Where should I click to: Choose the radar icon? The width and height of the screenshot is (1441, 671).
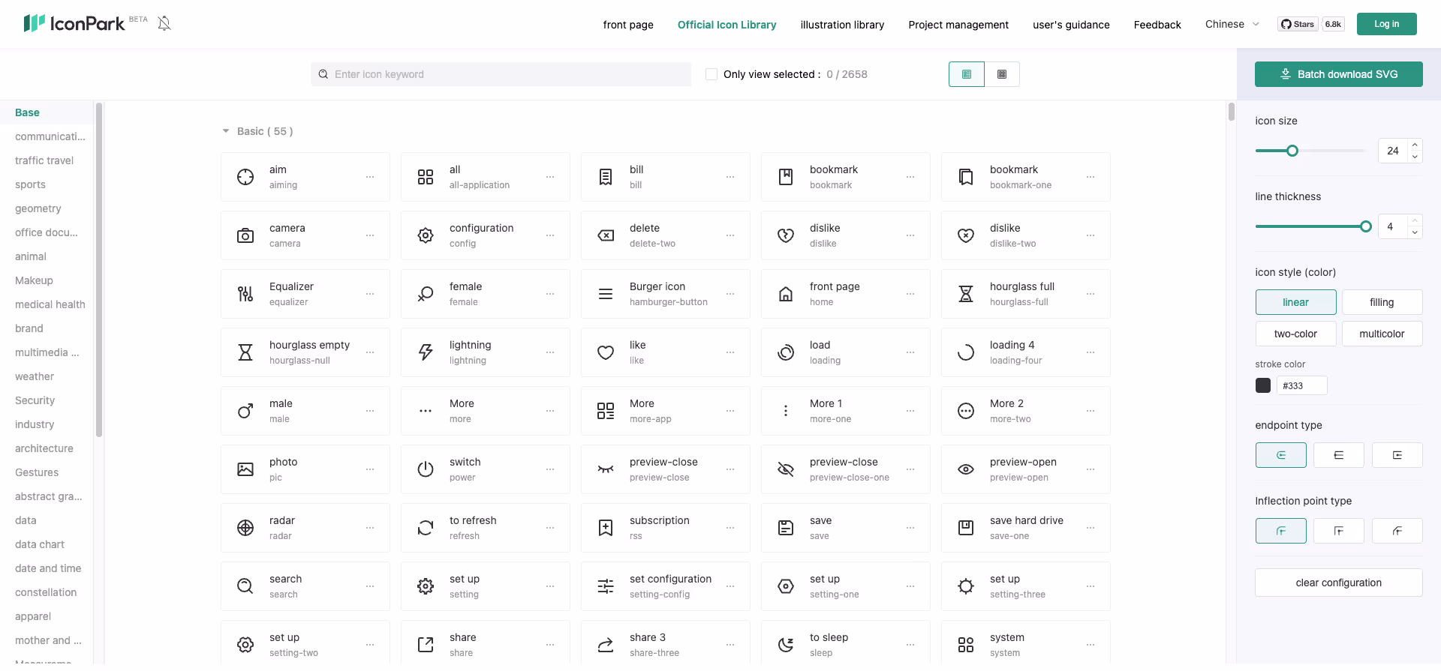(245, 528)
